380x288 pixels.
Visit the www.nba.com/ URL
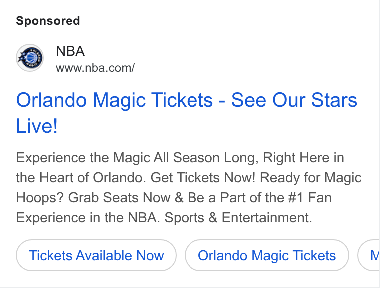[x=95, y=68]
